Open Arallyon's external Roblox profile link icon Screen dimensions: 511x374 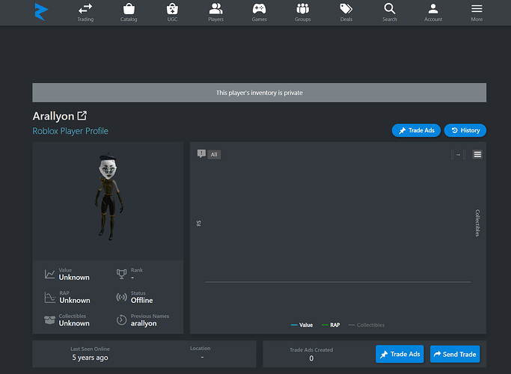[x=82, y=116]
